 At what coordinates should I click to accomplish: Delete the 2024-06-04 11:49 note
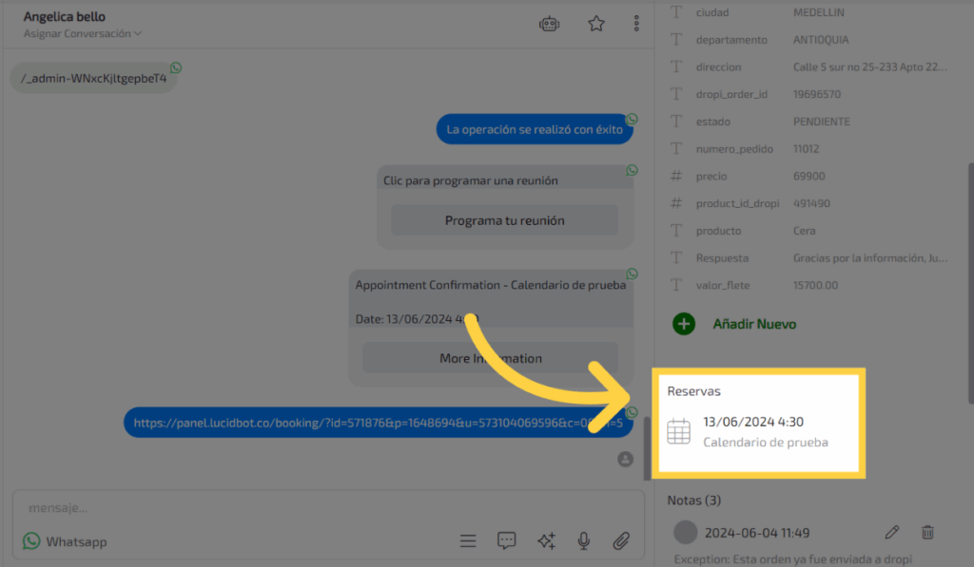928,532
